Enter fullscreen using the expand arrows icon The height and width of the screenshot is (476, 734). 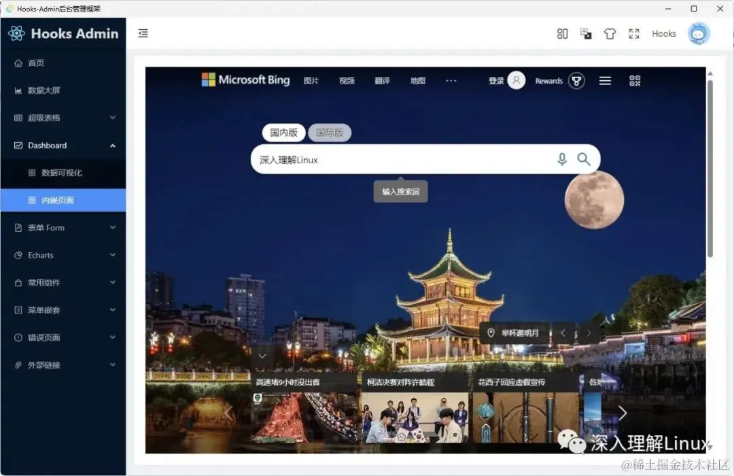click(x=633, y=33)
